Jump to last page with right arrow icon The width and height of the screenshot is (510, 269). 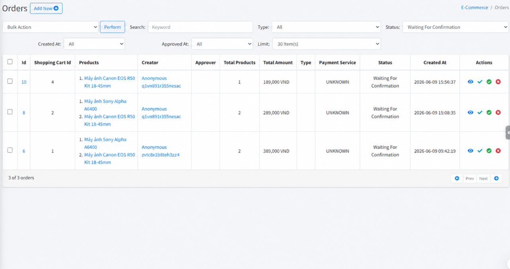tap(496, 178)
